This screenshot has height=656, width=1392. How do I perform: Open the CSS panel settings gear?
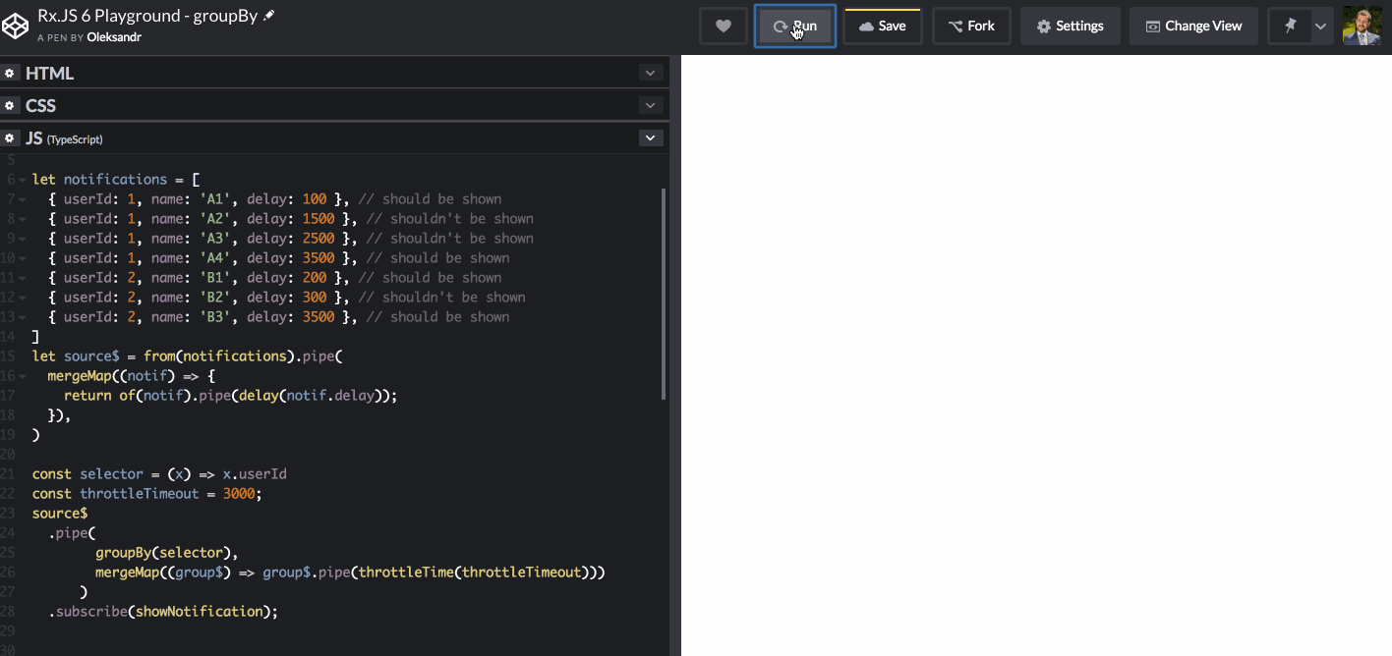[x=9, y=104]
